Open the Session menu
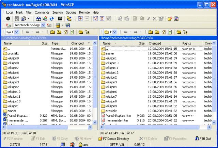This screenshot has width=218, height=148. 58,13
